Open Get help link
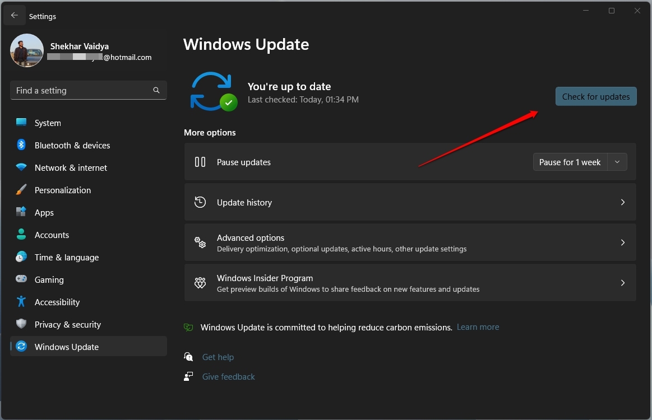The image size is (652, 420). pos(218,357)
